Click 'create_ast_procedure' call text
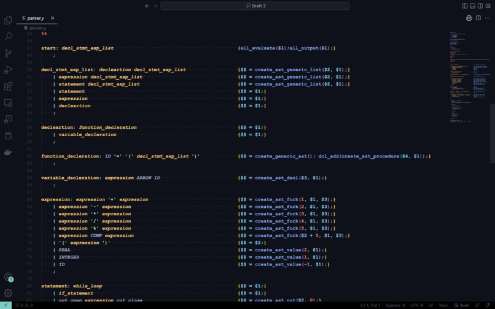 tap(370, 156)
